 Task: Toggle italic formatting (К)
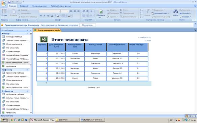[44, 16]
